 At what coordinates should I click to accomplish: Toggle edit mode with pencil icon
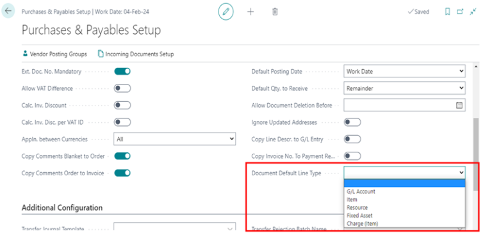(225, 12)
